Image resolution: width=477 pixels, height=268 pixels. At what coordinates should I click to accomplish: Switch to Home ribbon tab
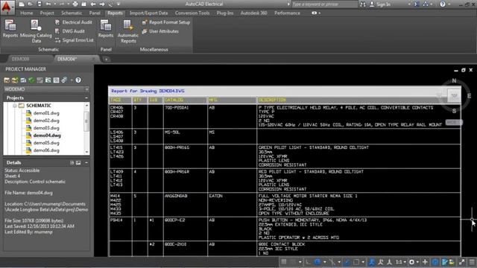[27, 13]
